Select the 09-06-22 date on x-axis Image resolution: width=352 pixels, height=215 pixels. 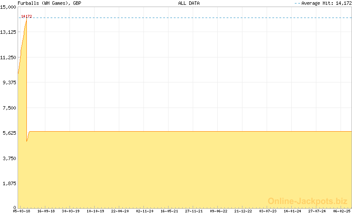pyautogui.click(x=219, y=211)
